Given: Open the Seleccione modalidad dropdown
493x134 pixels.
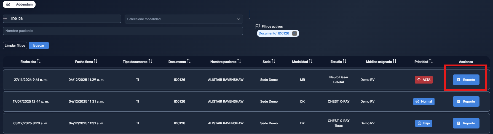Looking at the screenshot, I should 184,19.
